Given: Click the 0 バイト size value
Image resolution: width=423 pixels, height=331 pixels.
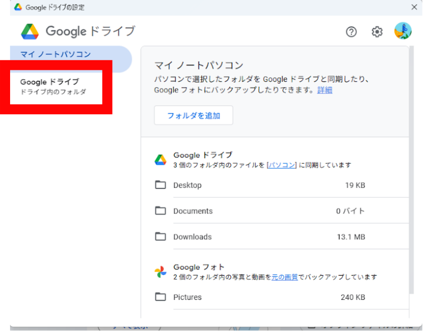Looking at the screenshot, I should [350, 211].
